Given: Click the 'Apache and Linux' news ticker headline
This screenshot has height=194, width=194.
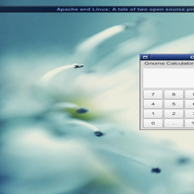Looking at the screenshot, I should [x=125, y=9].
